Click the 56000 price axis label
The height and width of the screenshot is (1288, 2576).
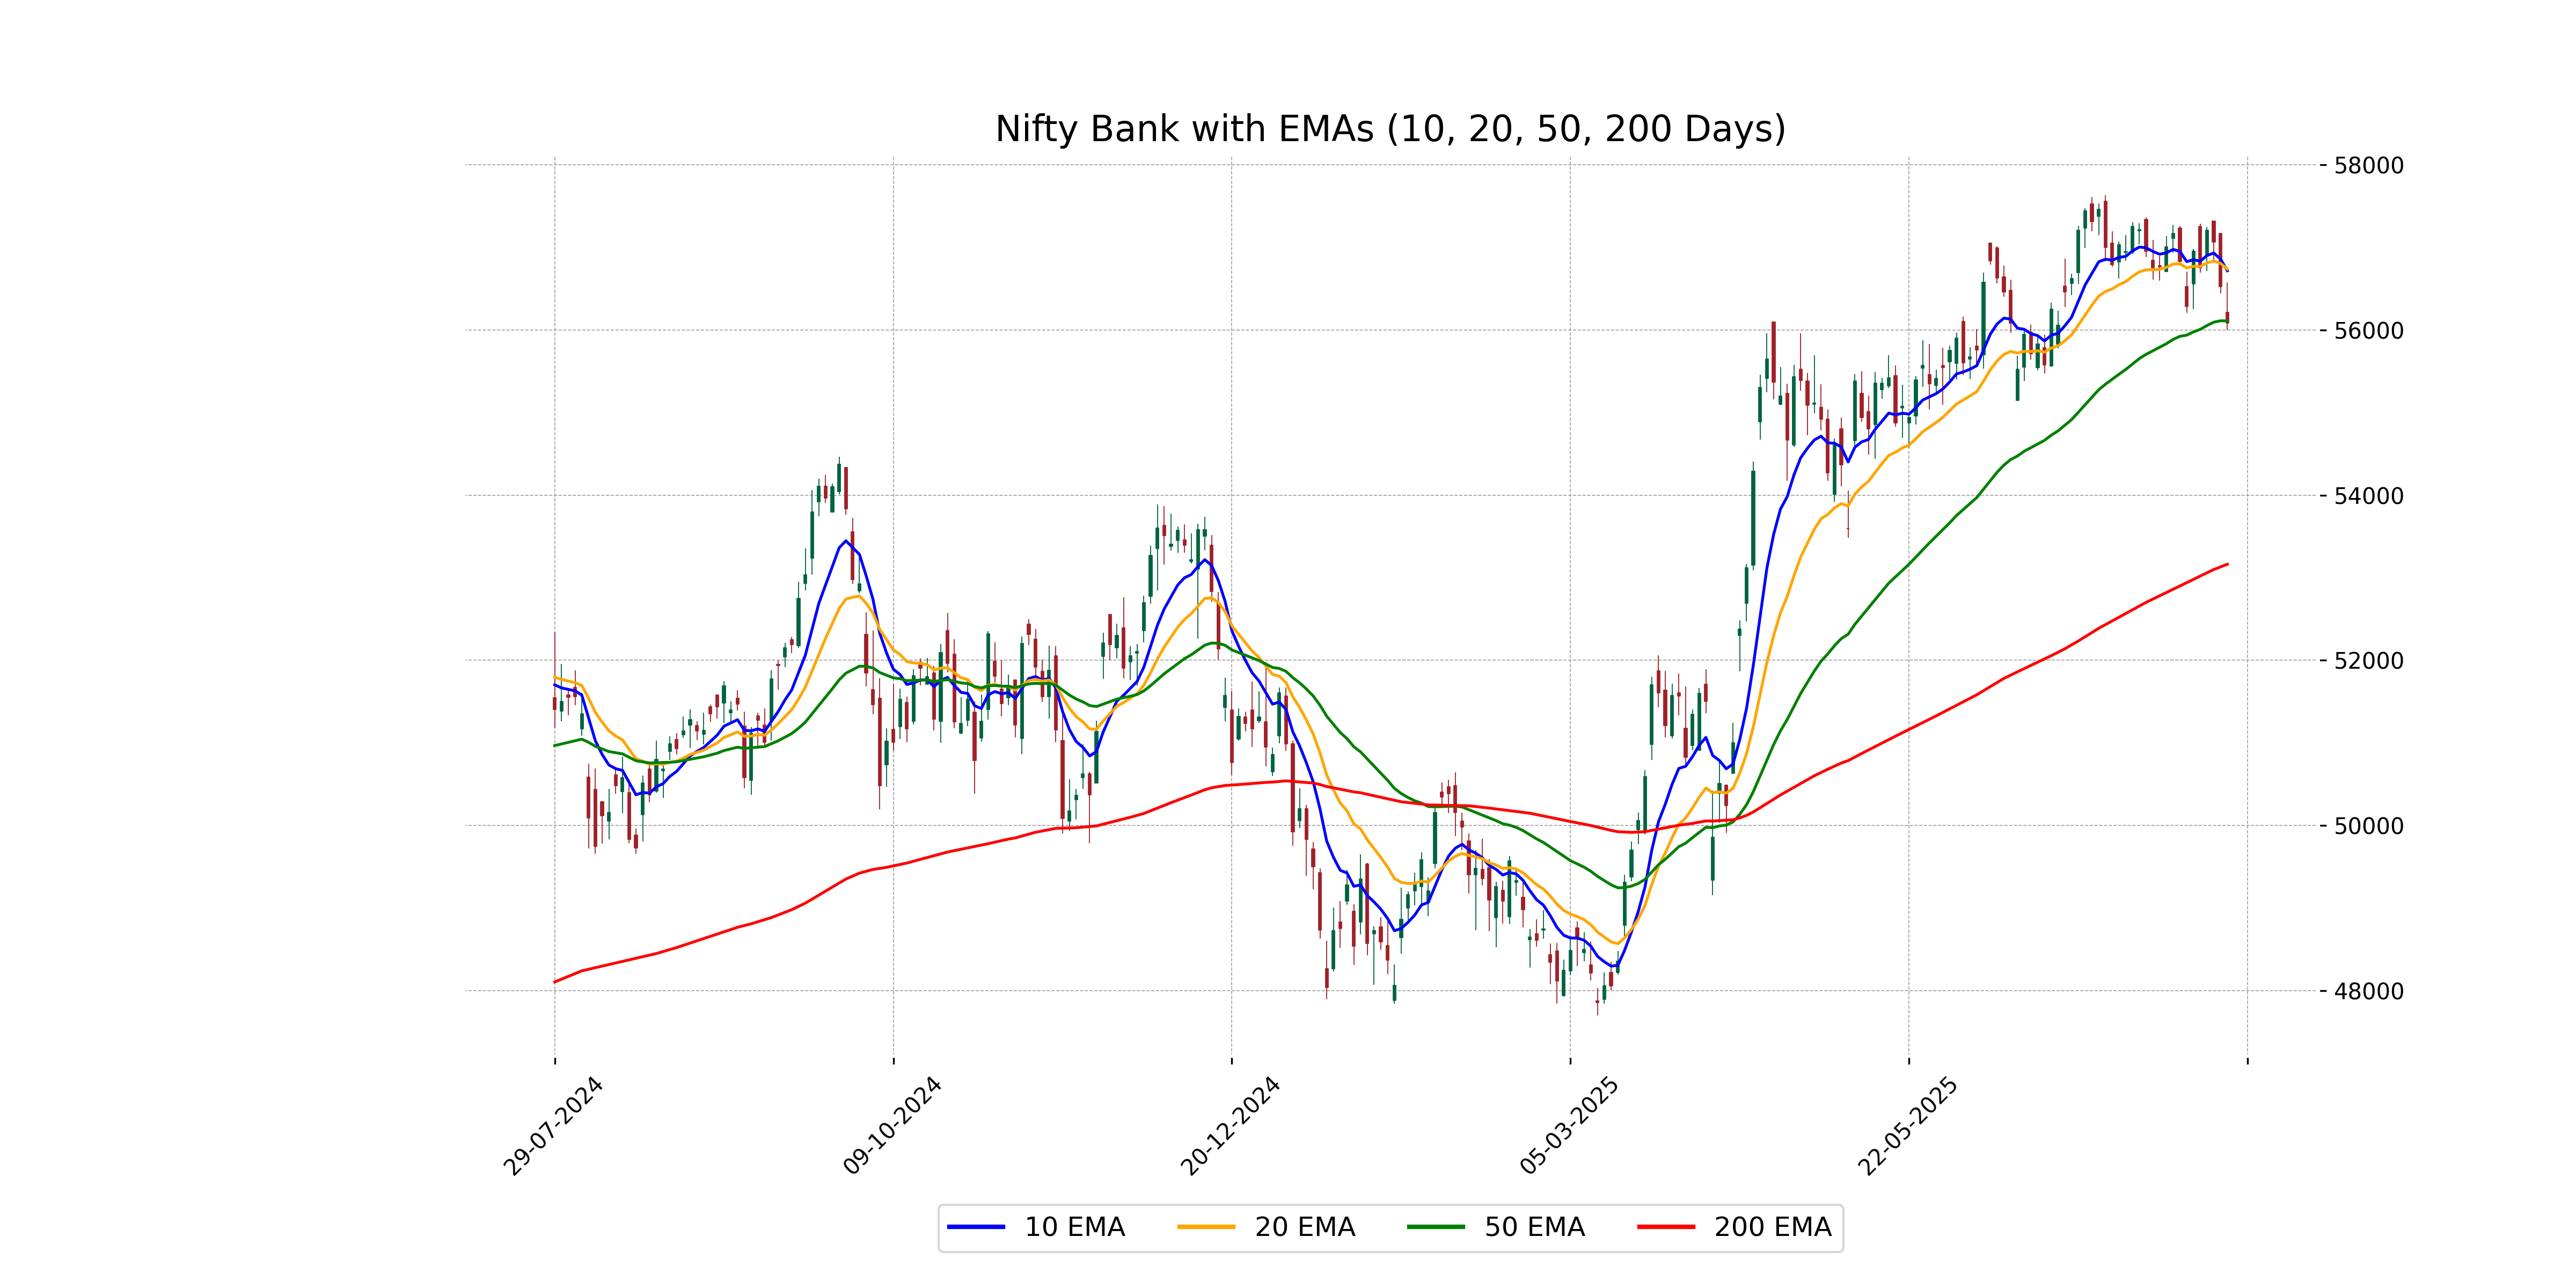tap(2368, 331)
